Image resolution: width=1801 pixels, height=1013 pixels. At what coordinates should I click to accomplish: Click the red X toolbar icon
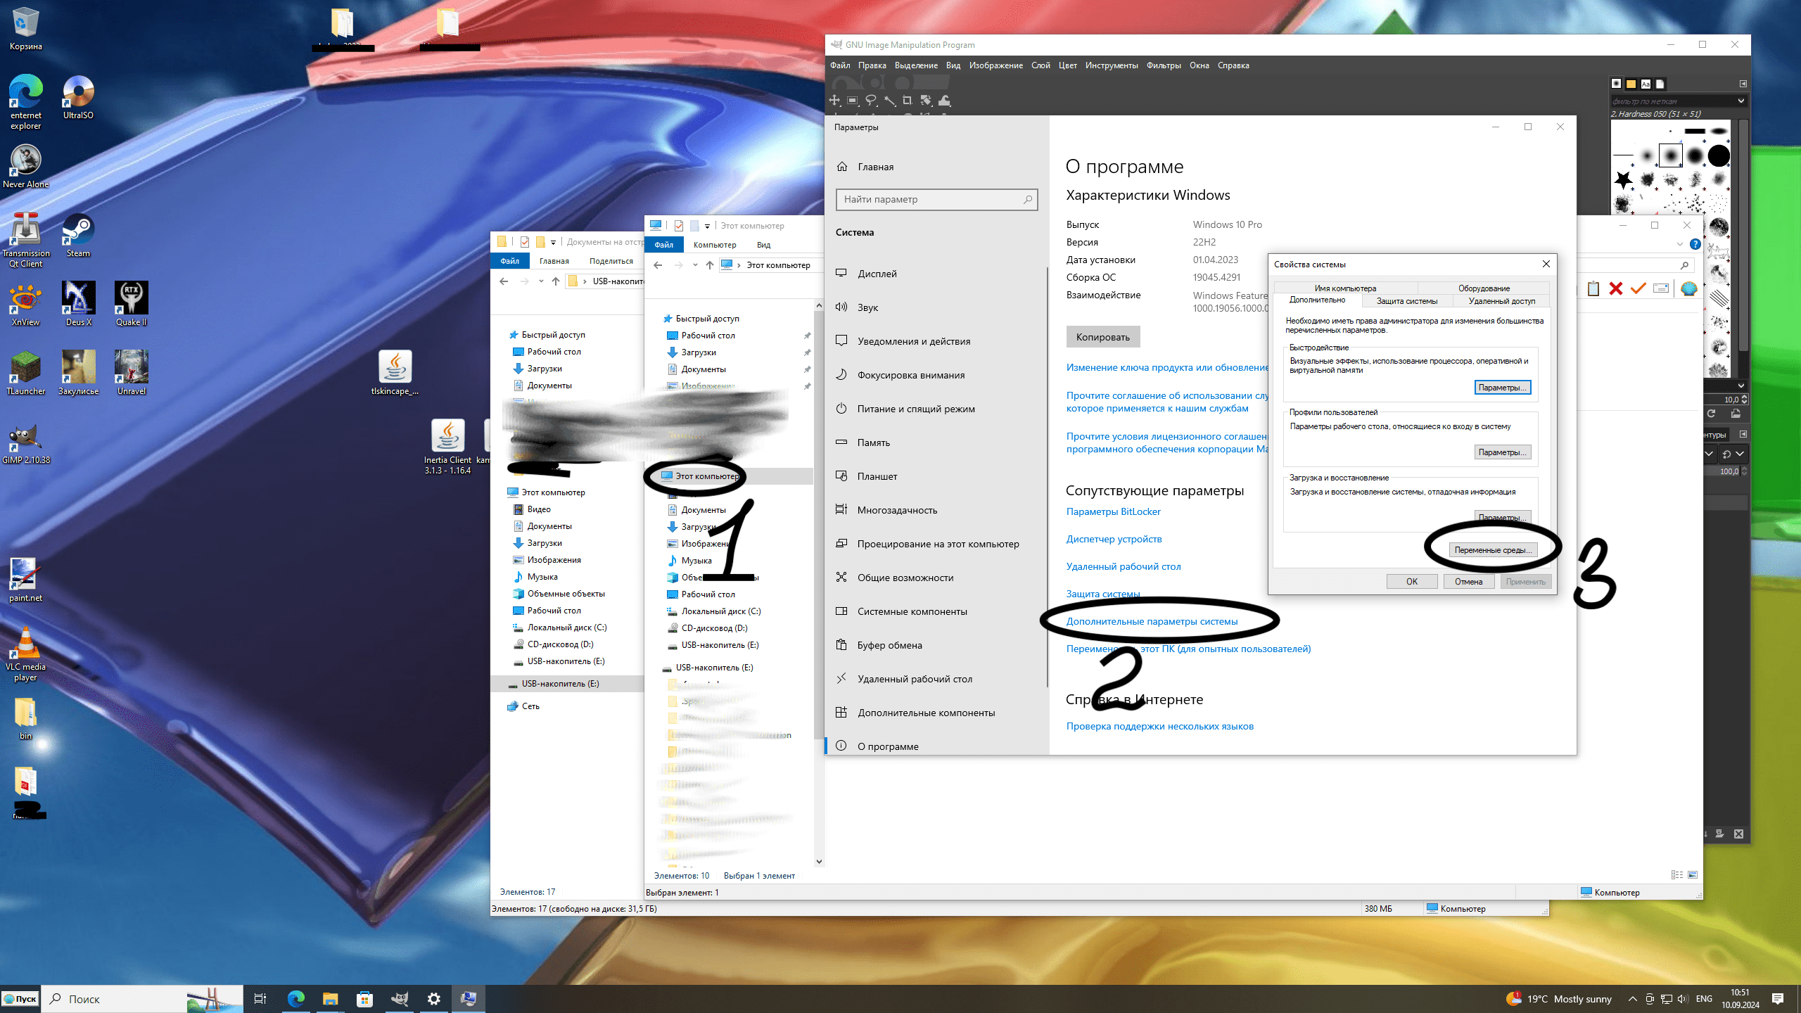[x=1616, y=288]
